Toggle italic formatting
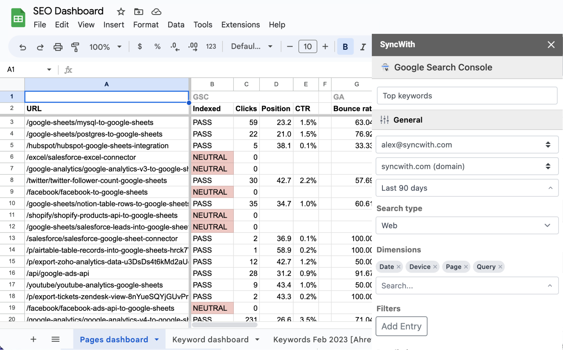The image size is (563, 350). pos(362,47)
